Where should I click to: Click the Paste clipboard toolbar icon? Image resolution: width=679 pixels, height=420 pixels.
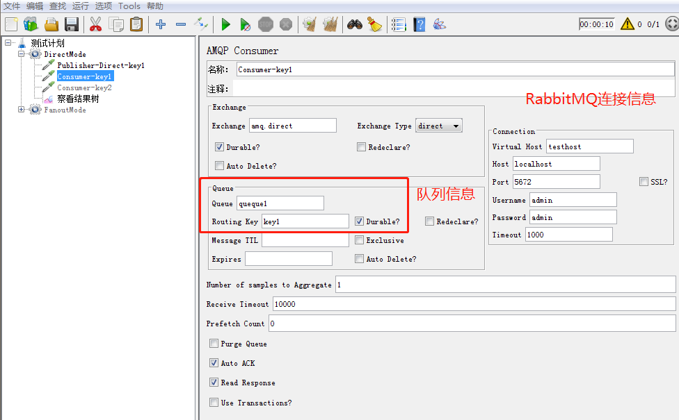(136, 24)
